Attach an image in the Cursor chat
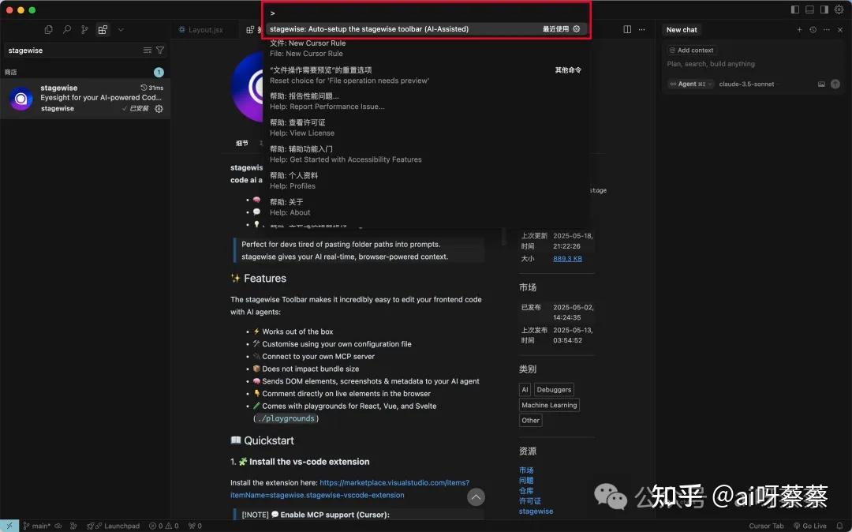The width and height of the screenshot is (852, 532). coord(820,84)
